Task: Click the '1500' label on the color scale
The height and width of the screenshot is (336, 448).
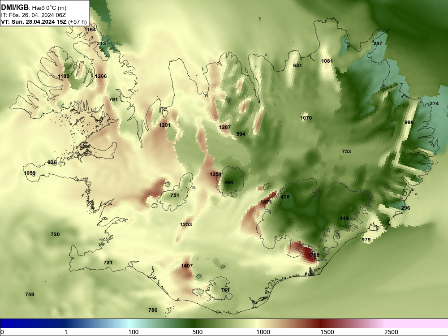Action: tap(327, 332)
